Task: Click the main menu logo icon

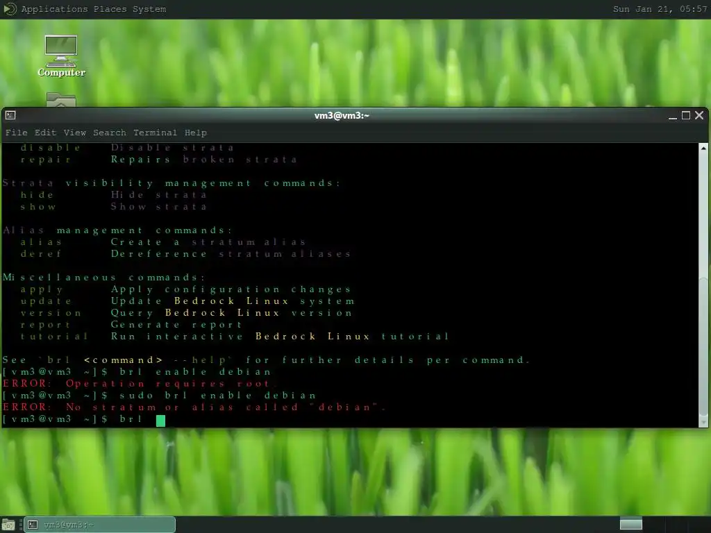Action: click(x=10, y=9)
